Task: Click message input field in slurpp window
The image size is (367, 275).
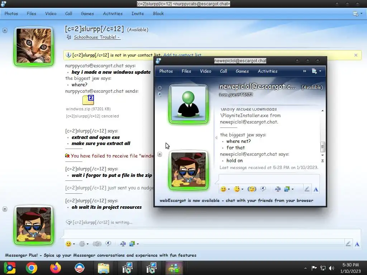Action: click(212, 234)
